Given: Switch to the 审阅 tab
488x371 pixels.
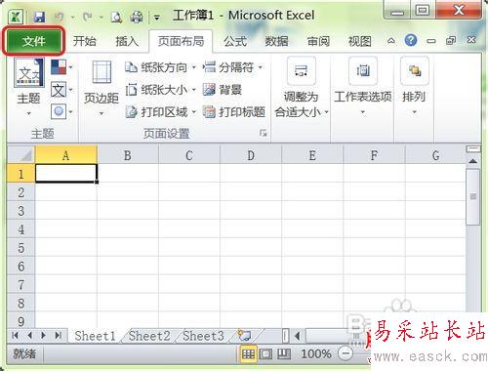Looking at the screenshot, I should (318, 41).
